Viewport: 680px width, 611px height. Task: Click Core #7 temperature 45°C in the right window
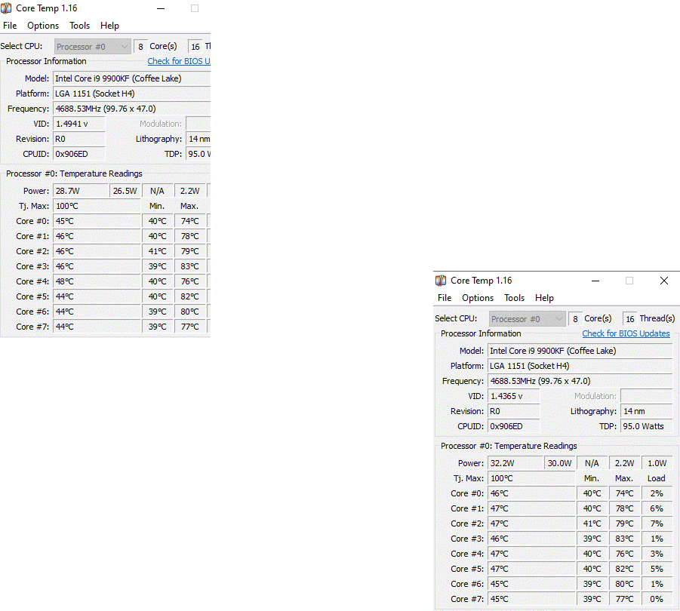pos(531,599)
